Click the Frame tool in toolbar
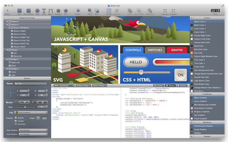228x142 pixels. (x=78, y=11)
